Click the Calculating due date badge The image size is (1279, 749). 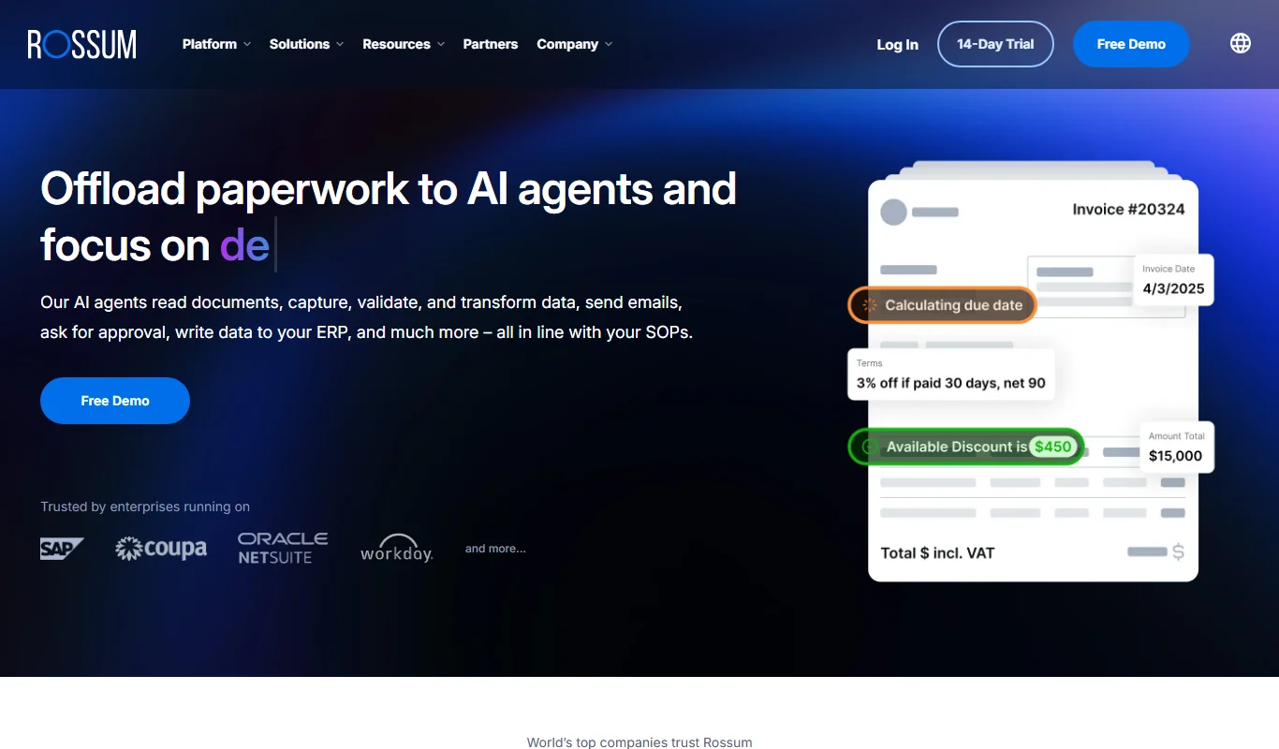942,305
